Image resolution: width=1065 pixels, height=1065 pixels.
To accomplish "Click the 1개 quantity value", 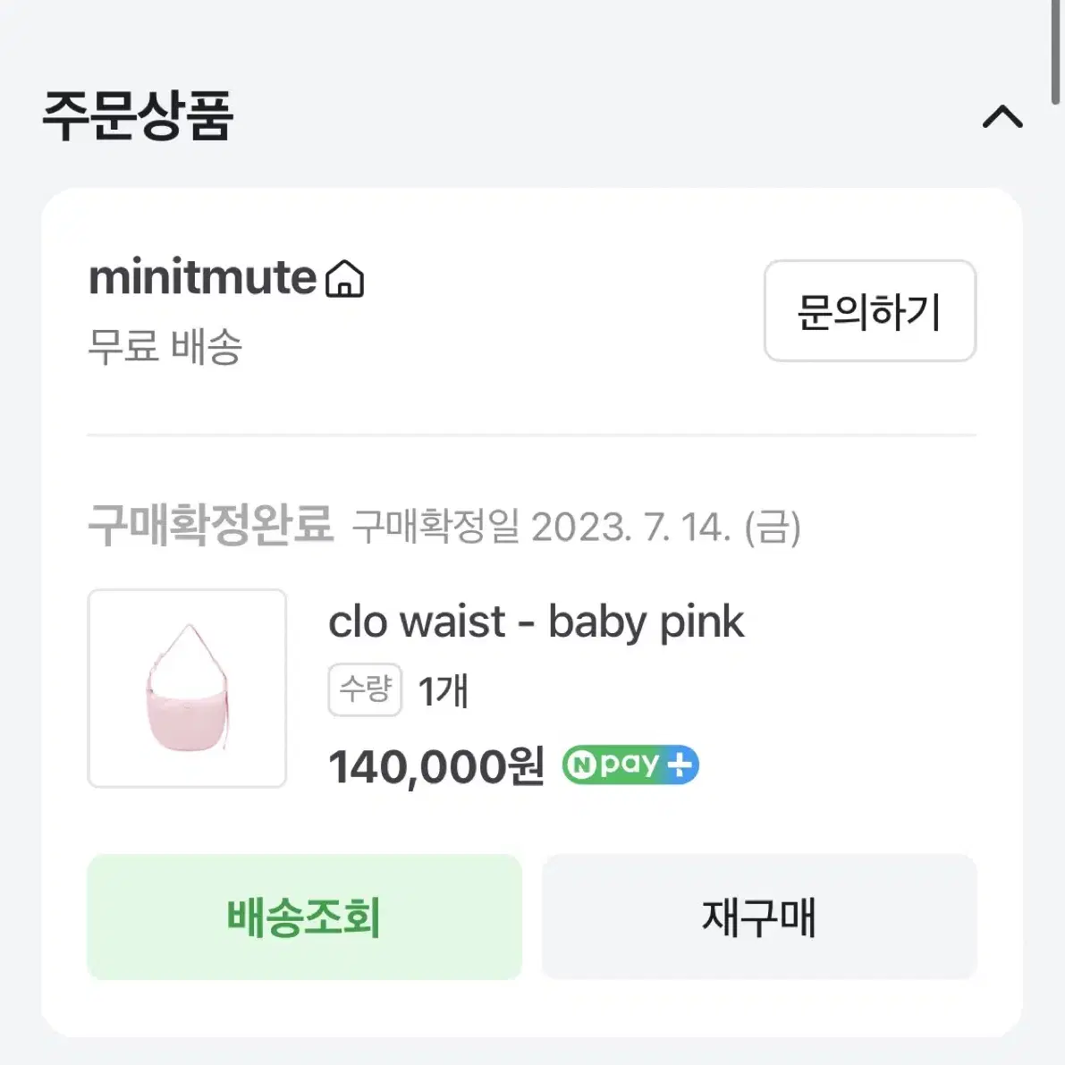I will click(443, 690).
